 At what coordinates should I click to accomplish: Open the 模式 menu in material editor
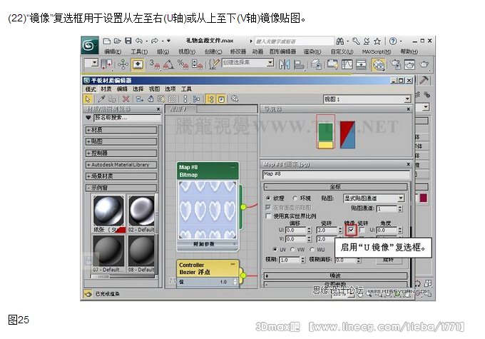coord(91,89)
